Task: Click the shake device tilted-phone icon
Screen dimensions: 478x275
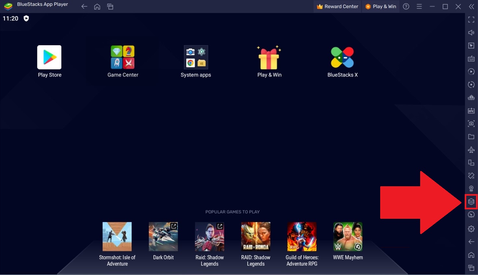Action: pos(471,176)
